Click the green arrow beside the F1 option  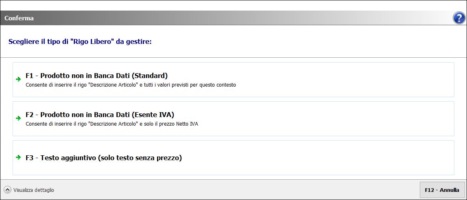click(18, 79)
